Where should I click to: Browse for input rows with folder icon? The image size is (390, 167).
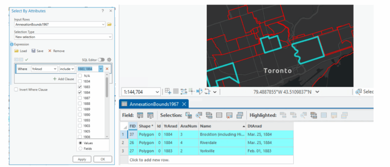[x=109, y=24]
